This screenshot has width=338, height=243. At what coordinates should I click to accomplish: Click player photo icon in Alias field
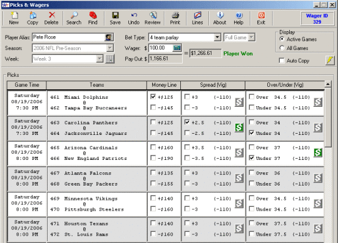(109, 37)
